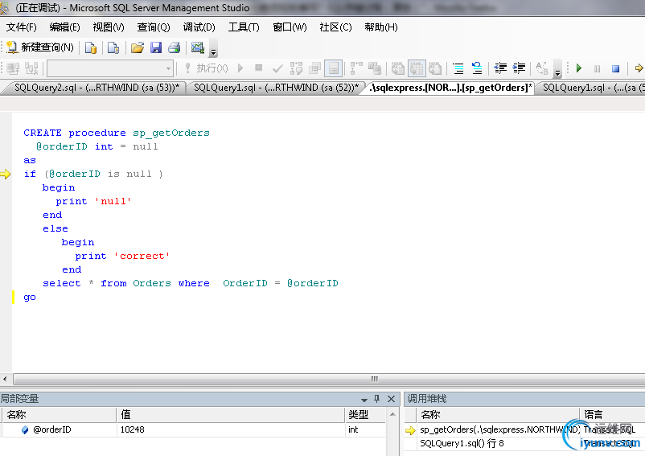Screen dimensions: 645x456
Task: Open a file with the folder icon
Action: [x=138, y=47]
